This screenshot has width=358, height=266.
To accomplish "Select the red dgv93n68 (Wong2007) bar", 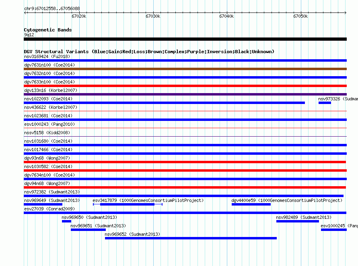I will coord(185,162).
